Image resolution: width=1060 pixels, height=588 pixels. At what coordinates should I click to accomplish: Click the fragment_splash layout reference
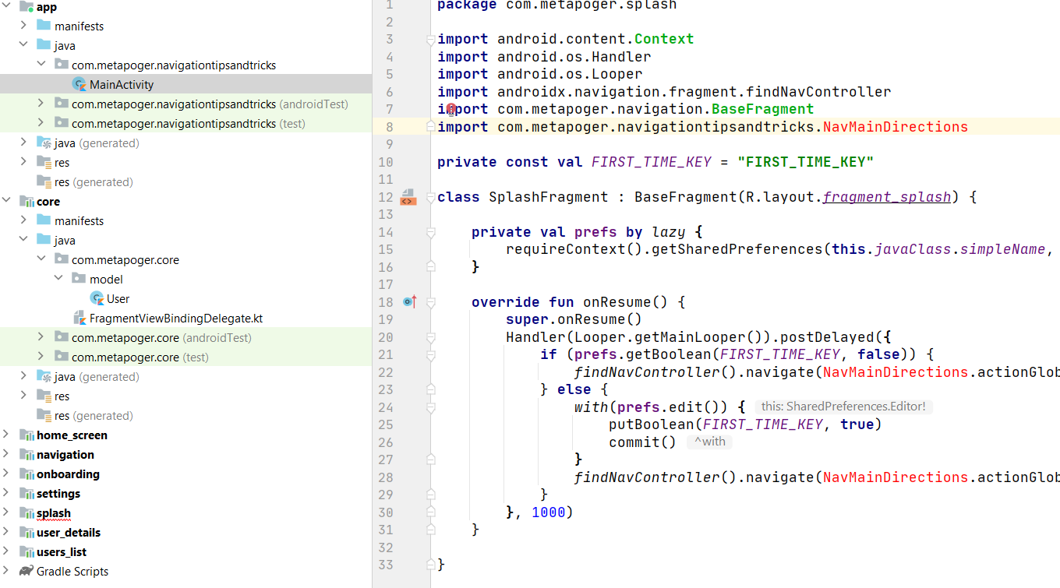pyautogui.click(x=887, y=197)
